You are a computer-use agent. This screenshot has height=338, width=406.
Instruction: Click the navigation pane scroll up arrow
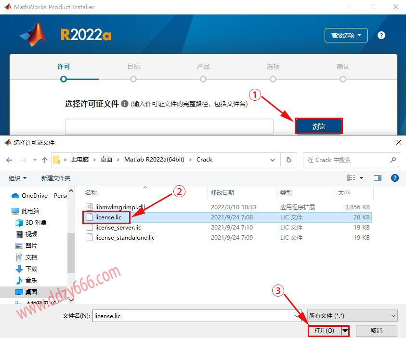pyautogui.click(x=71, y=191)
